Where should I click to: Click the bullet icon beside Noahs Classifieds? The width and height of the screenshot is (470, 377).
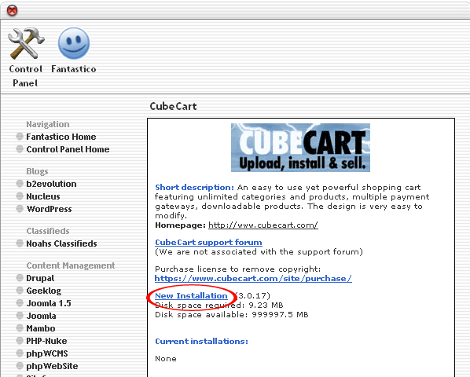coord(20,243)
